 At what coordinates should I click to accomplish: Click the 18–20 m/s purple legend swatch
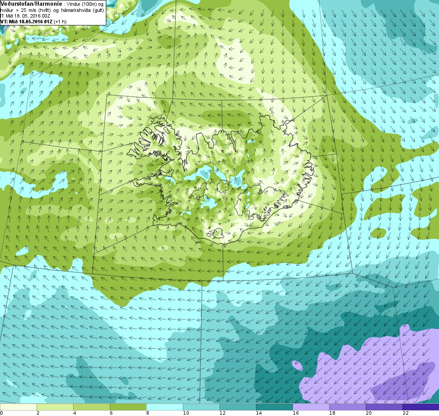347,407
